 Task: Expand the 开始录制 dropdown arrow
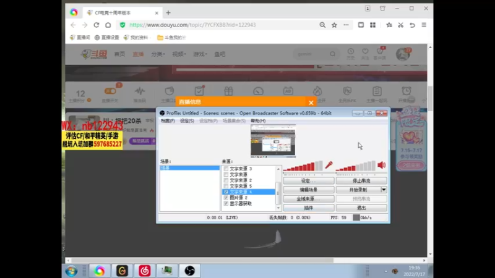(x=384, y=190)
